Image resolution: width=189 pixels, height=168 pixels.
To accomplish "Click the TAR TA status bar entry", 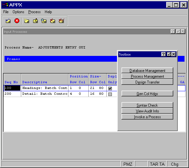I will 157,164.
